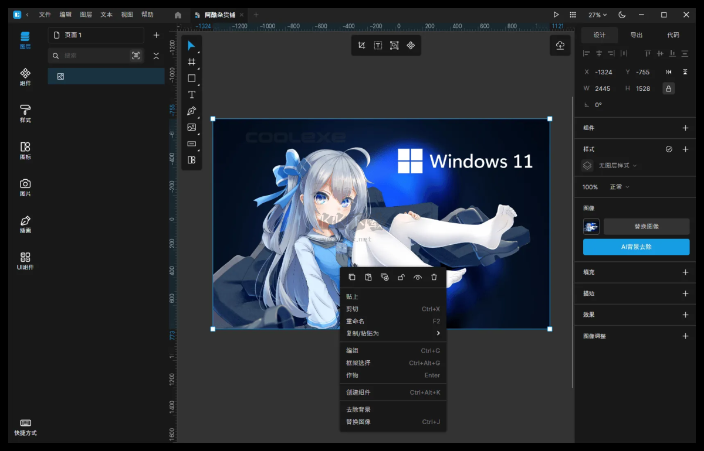This screenshot has width=704, height=451.
Task: Click the trash icon in the context menu
Action: tap(434, 277)
